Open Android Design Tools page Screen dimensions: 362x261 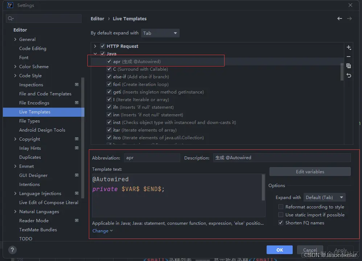click(42, 130)
